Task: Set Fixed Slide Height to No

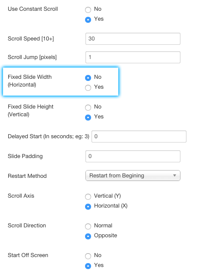Action: click(88, 107)
